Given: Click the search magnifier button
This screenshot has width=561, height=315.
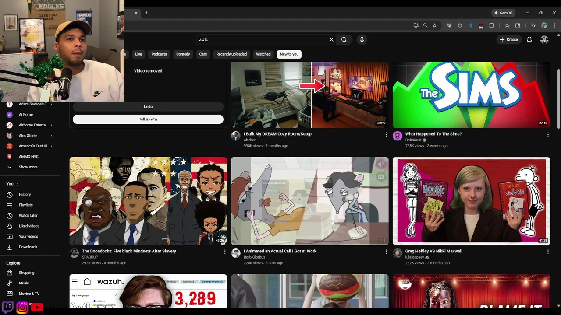Looking at the screenshot, I should pos(344,39).
